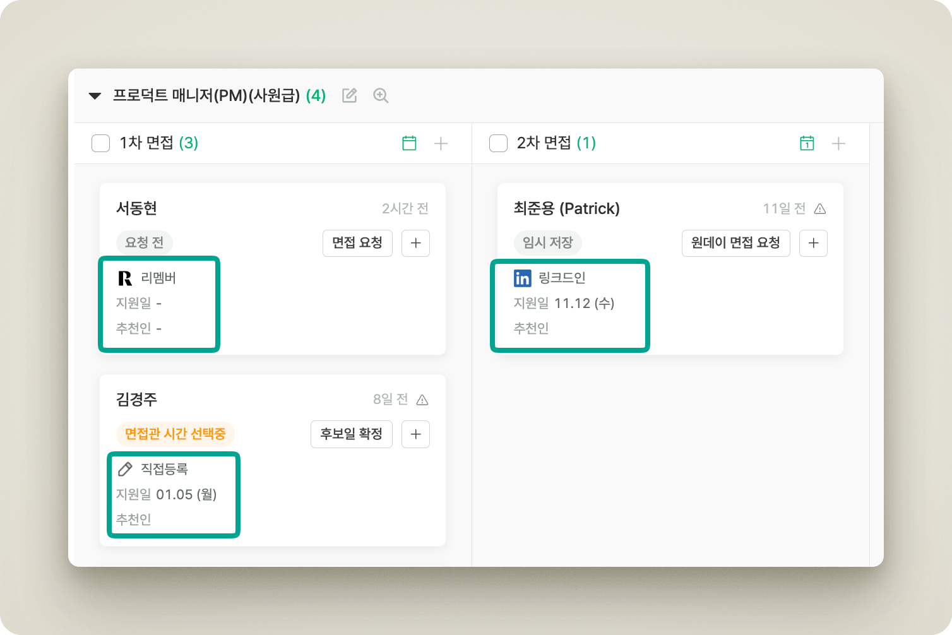Click the 링크드인 source icon on 최준용 card
952x635 pixels.
[522, 278]
